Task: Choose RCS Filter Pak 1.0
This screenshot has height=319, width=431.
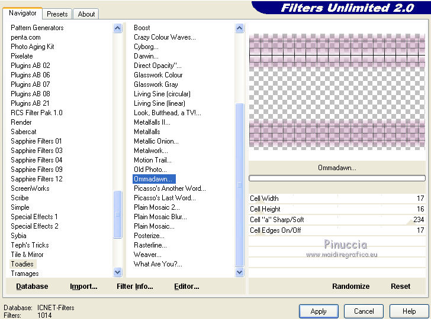Action: 37,113
